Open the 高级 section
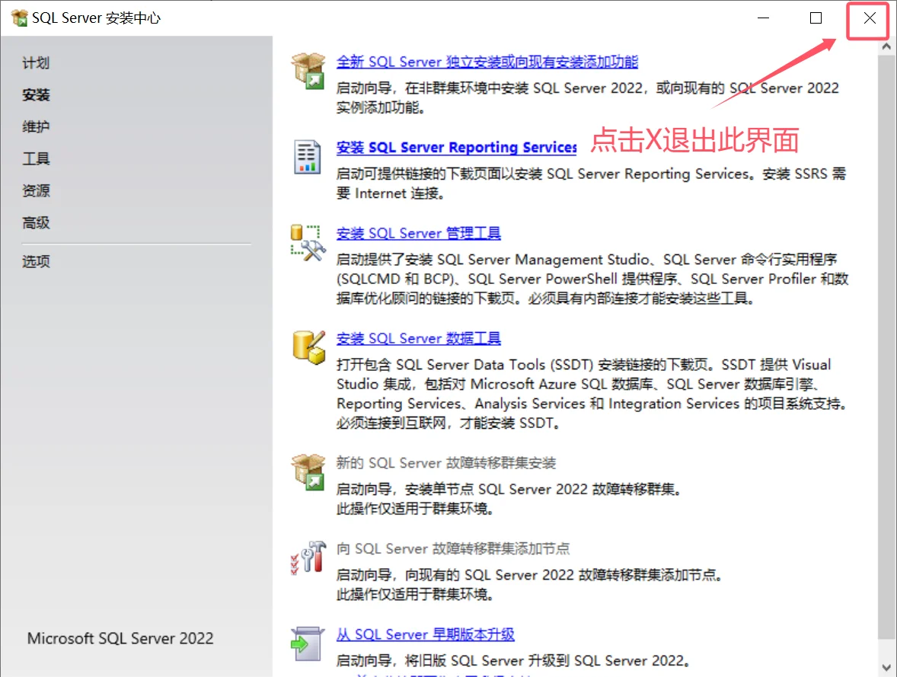 (x=36, y=222)
